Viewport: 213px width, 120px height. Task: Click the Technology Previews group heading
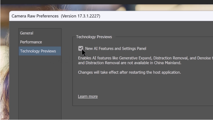pos(94,37)
